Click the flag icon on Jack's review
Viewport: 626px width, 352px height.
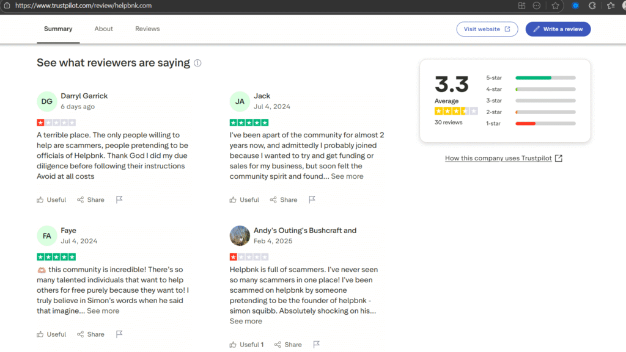[x=312, y=199]
